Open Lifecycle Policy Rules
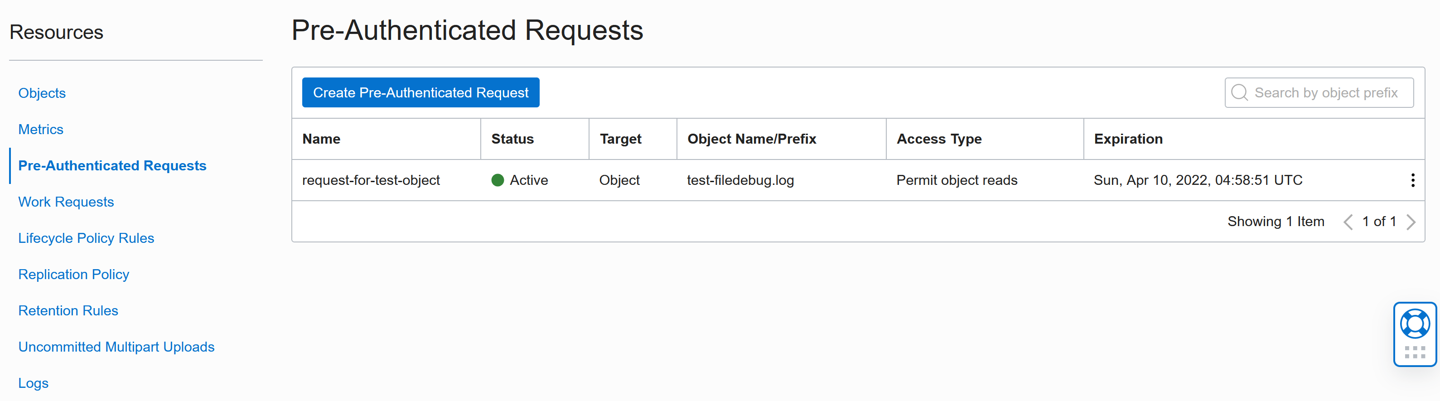Viewport: 1440px width, 401px height. pyautogui.click(x=86, y=238)
